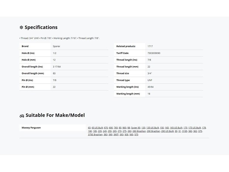Screen dimensions: 229x172
Task: Open the 575 model link
Action: tap(136, 135)
